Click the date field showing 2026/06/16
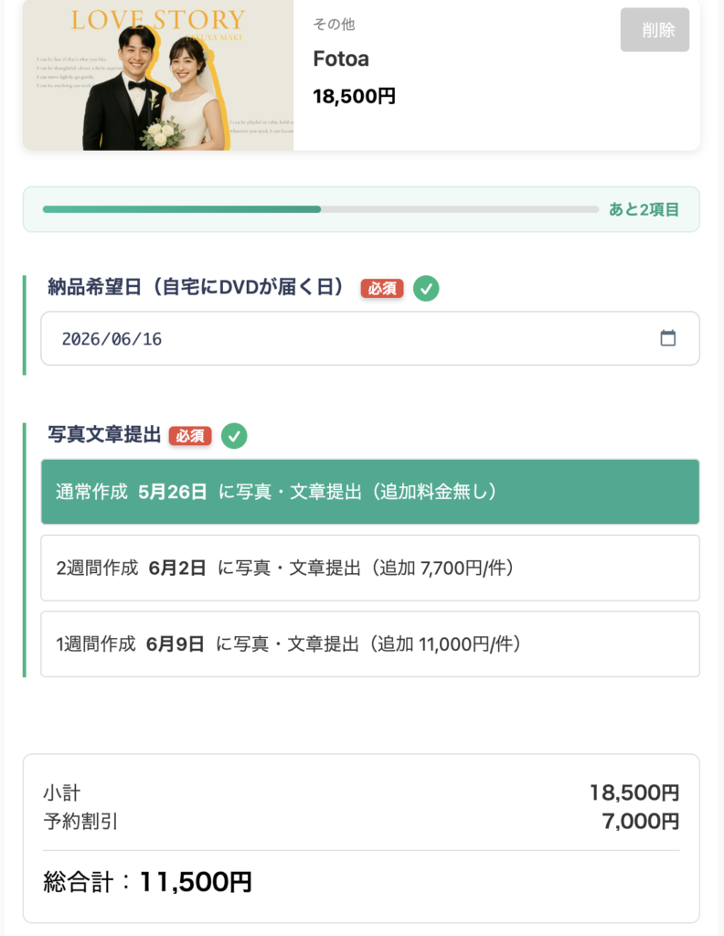The width and height of the screenshot is (724, 936). point(370,338)
